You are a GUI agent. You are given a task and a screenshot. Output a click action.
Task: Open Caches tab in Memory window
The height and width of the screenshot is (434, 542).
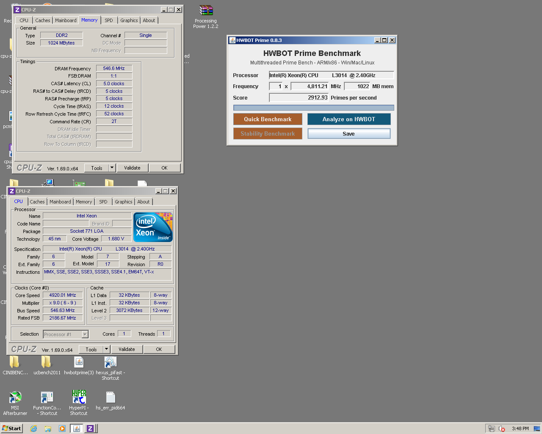pyautogui.click(x=43, y=20)
